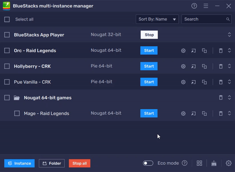Arrange instances with the grid icon

[199, 163]
